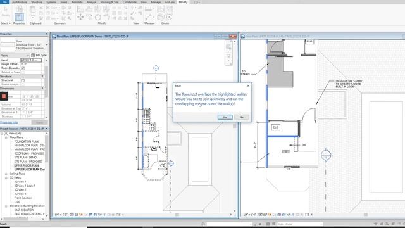Select 3D View 1 Copy 1 item

point(25,186)
